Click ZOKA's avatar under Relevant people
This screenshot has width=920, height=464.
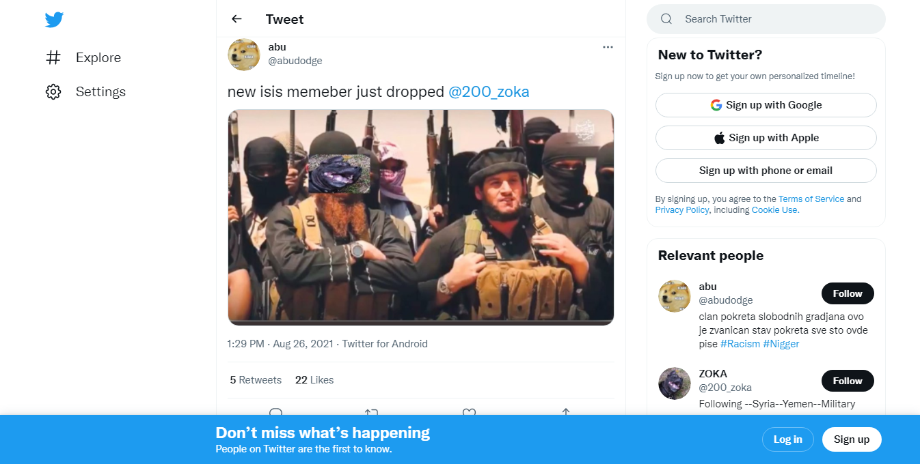pyautogui.click(x=674, y=383)
